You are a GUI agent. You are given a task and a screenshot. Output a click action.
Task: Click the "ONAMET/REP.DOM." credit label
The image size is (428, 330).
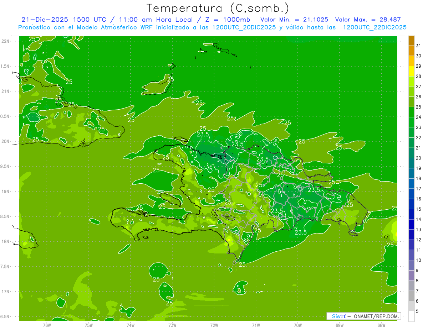point(376,316)
